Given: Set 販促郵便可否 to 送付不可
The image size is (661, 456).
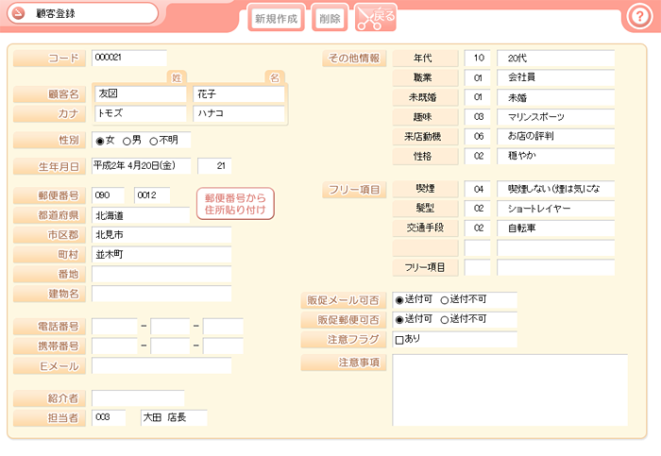Looking at the screenshot, I should click(445, 320).
